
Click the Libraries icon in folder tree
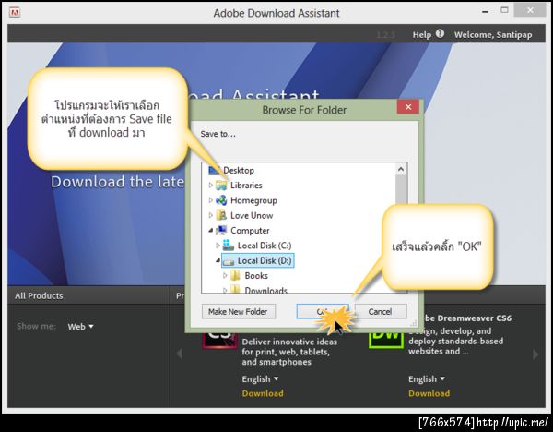[x=221, y=186]
